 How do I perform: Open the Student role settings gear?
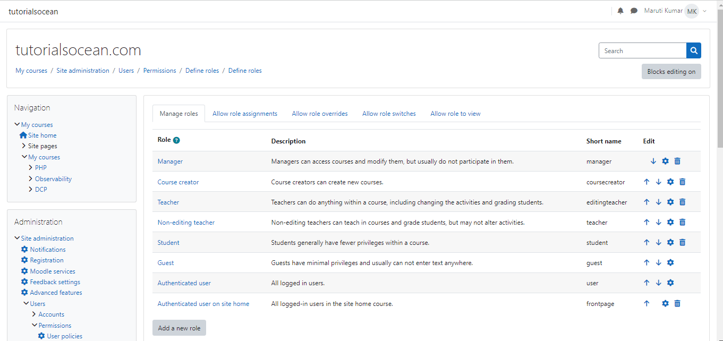pos(670,242)
